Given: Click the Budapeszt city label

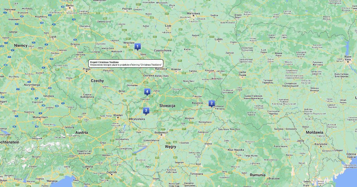Looking at the screenshot, I should (x=161, y=132).
